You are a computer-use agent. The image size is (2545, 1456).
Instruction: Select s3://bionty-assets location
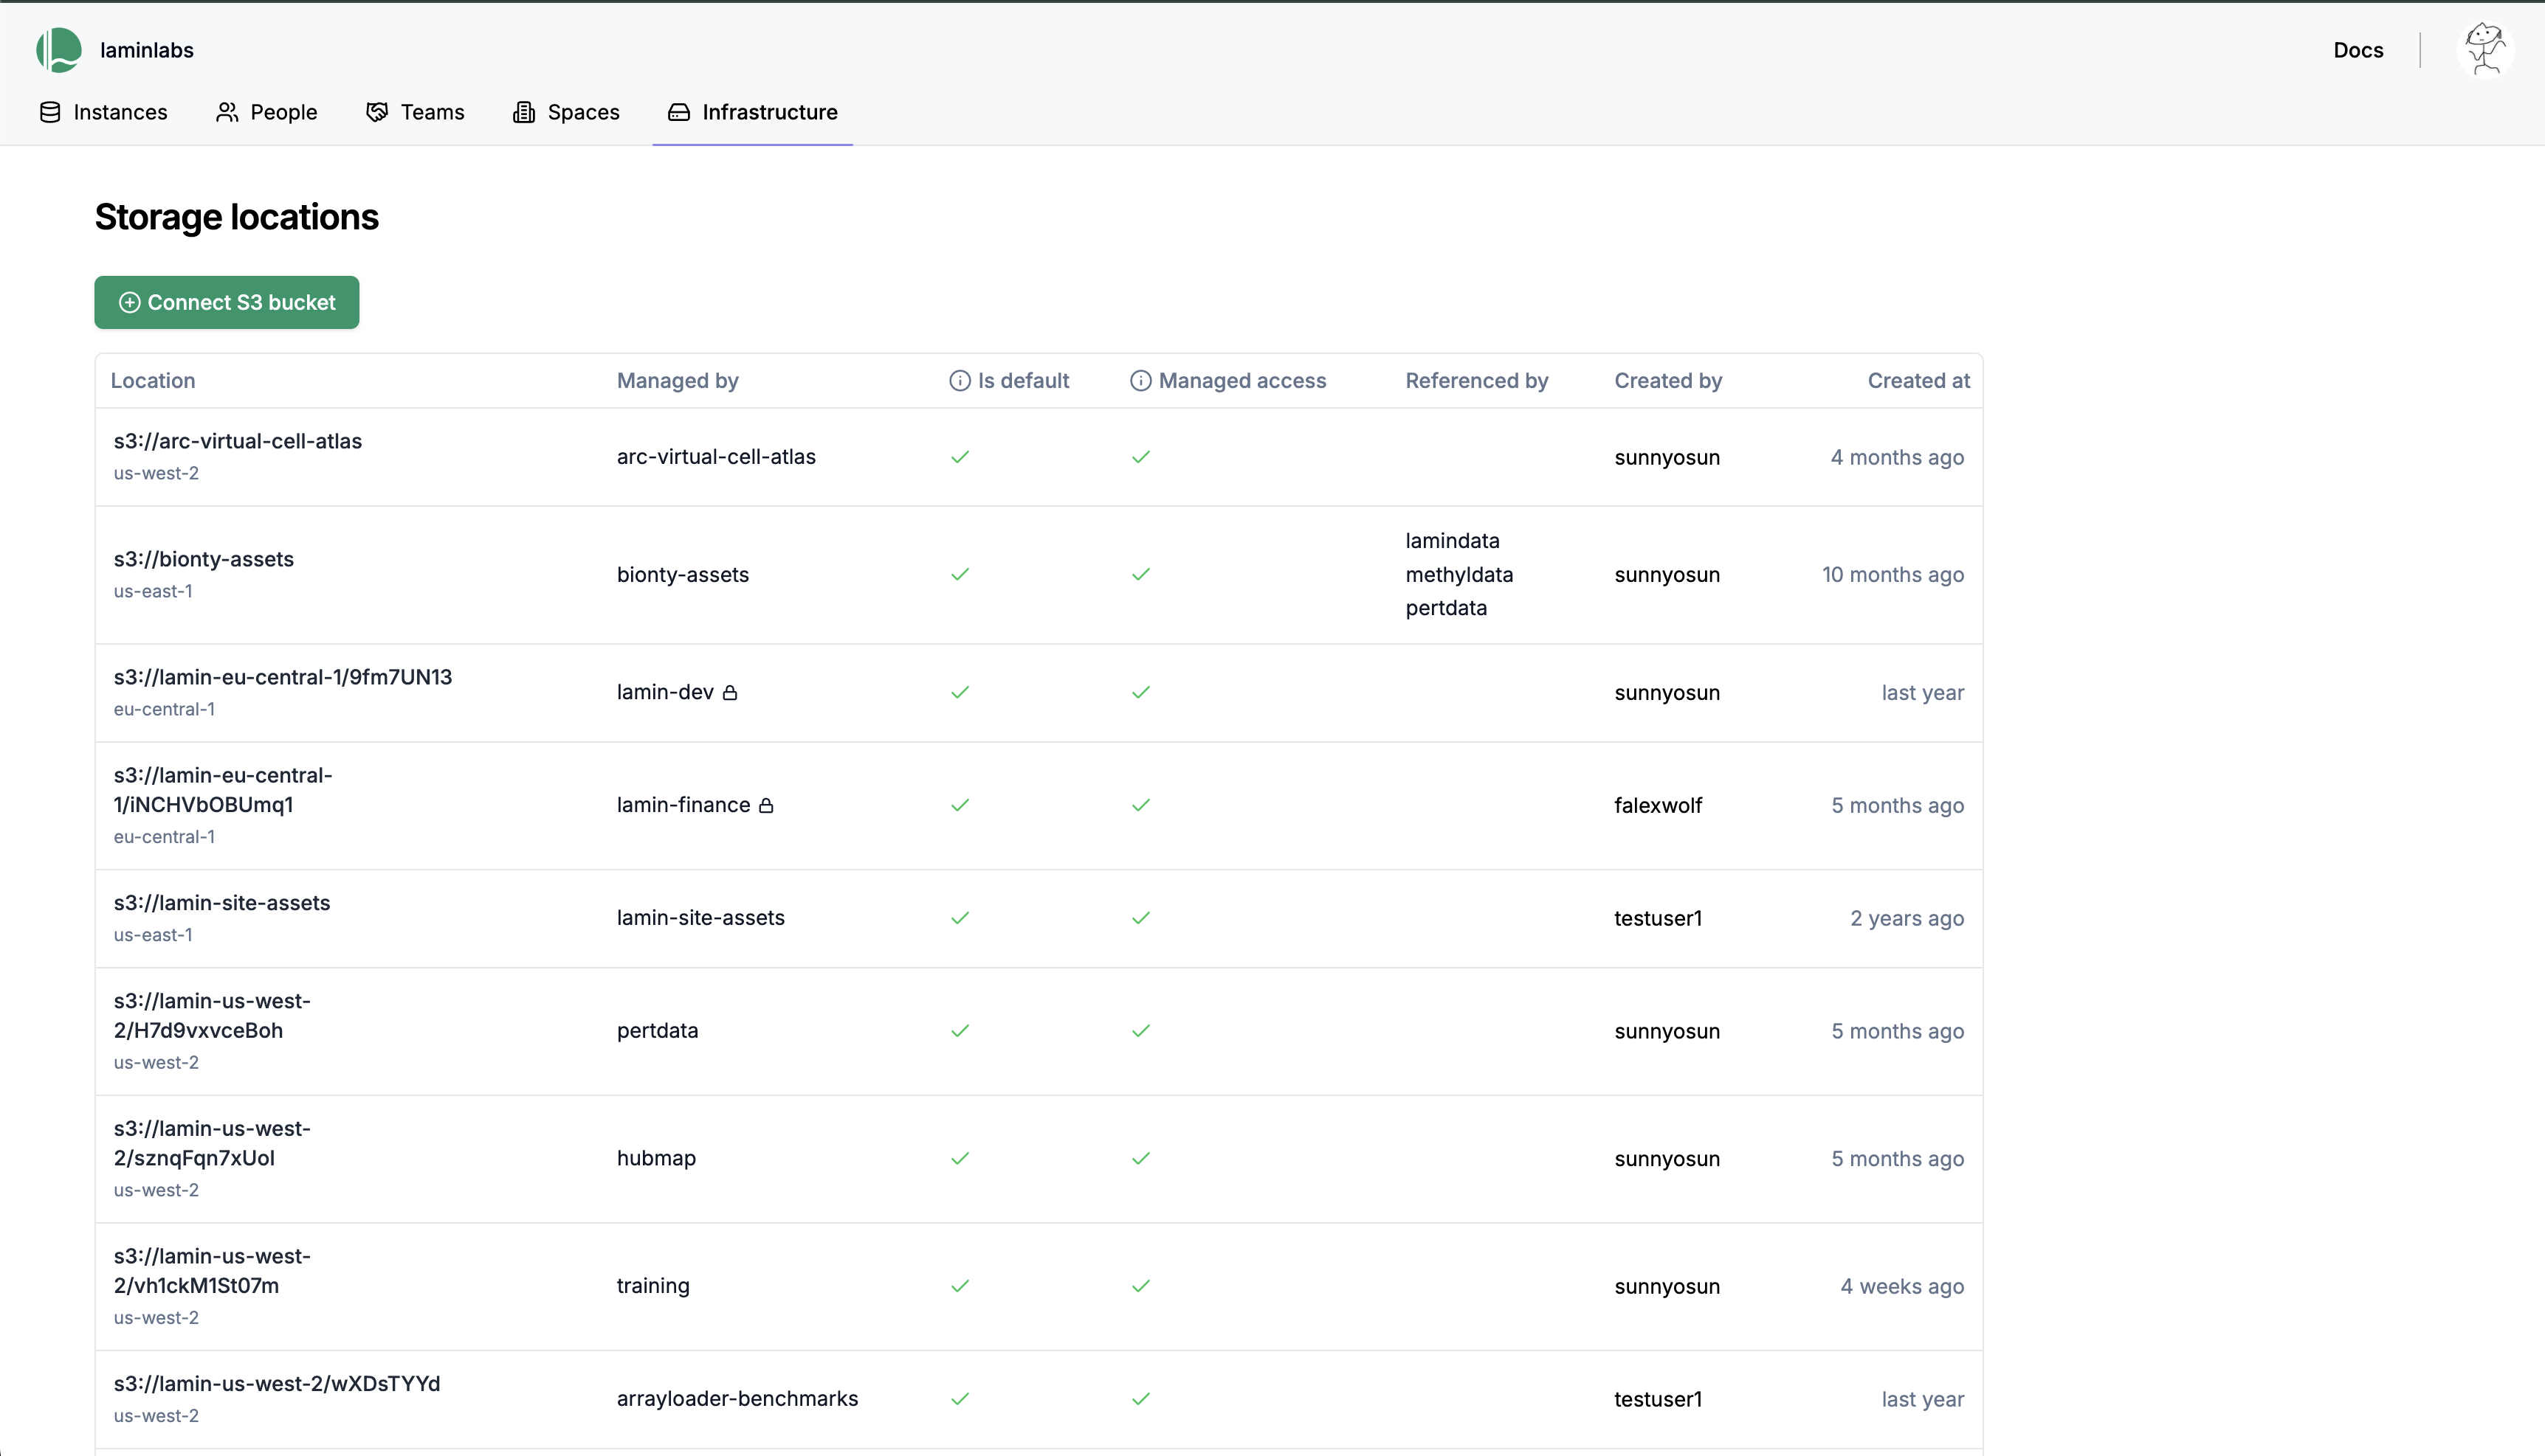[x=204, y=559]
